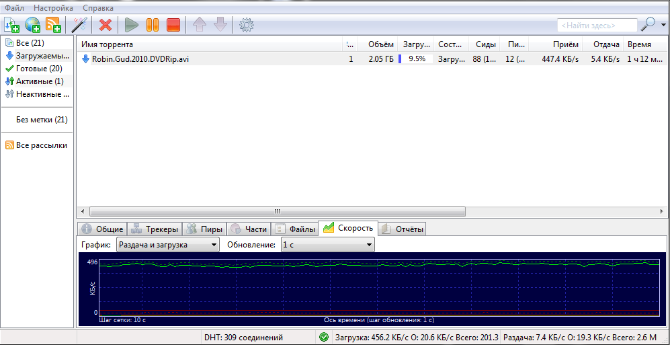
Task: Open settings via the gear toolbar icon
Action: click(247, 25)
